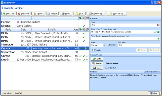Click the Customize sentence link
162x96 pixels.
152,72
